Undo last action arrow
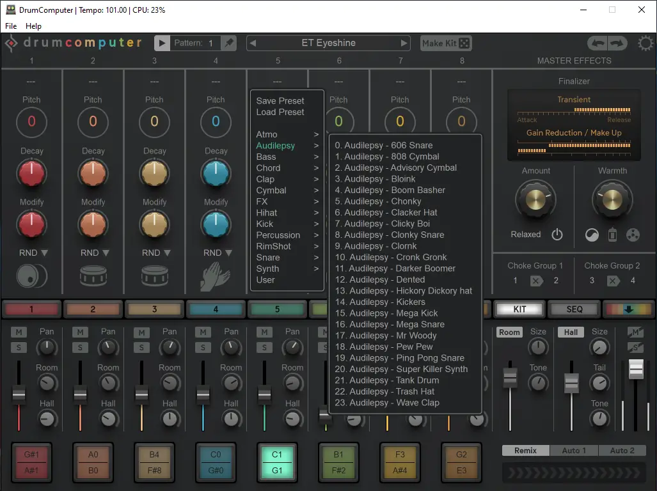The image size is (657, 491). tap(598, 43)
